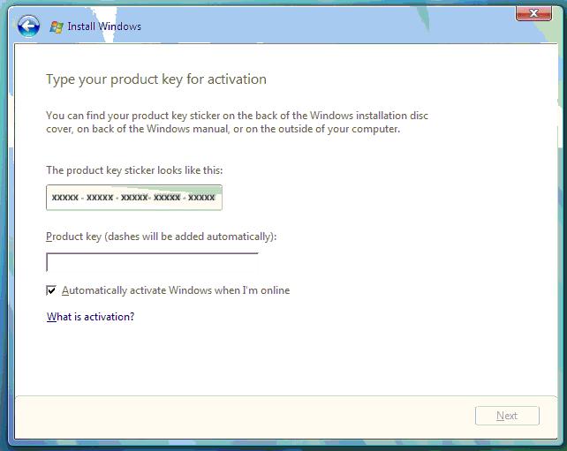The height and width of the screenshot is (451, 567).
Task: Click "The product key sticker looks like this" label
Action: pyautogui.click(x=140, y=169)
